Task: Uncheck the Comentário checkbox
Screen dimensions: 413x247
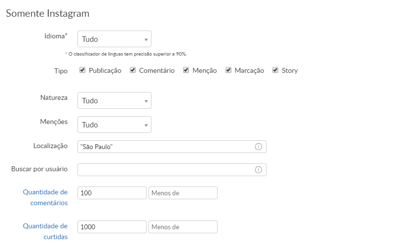Action: [133, 70]
